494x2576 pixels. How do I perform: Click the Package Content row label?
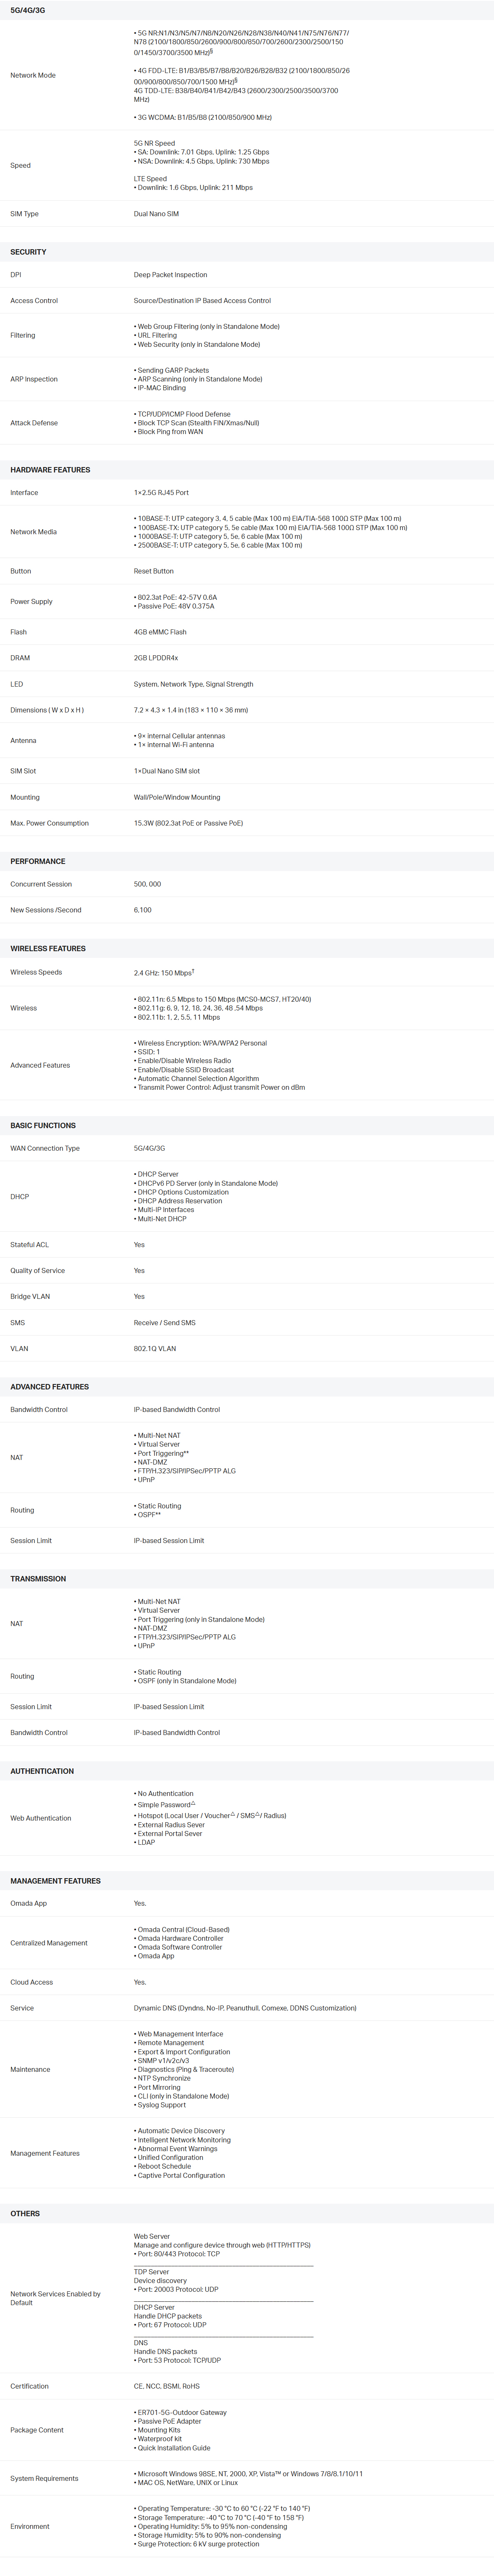pos(37,2429)
